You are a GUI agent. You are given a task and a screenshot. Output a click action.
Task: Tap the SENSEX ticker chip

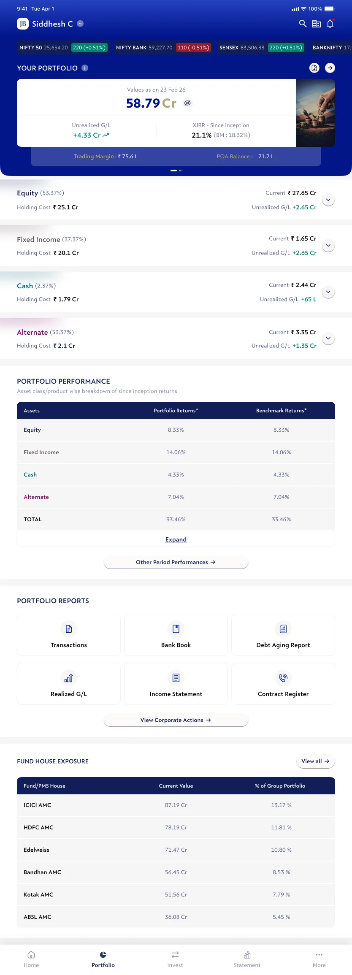click(x=261, y=48)
